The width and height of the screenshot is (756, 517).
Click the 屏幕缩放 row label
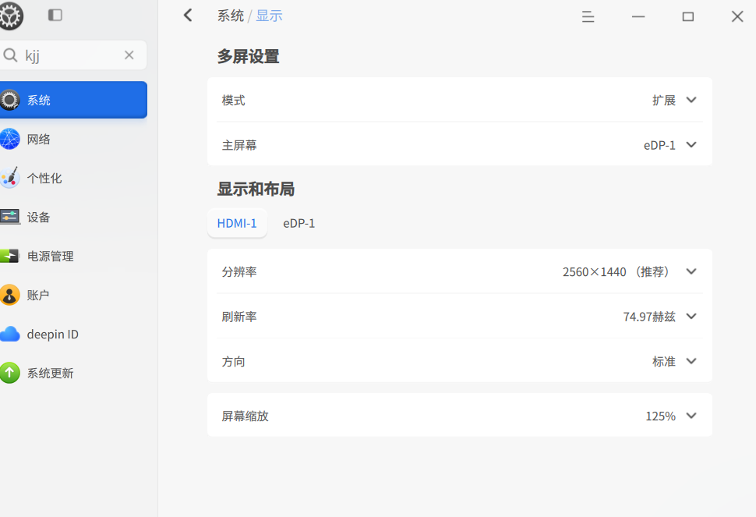click(245, 416)
